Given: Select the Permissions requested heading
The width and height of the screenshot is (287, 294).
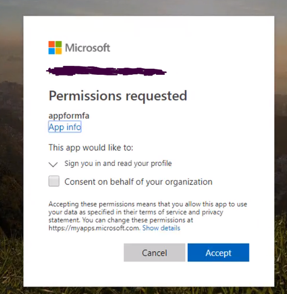Looking at the screenshot, I should [x=118, y=95].
